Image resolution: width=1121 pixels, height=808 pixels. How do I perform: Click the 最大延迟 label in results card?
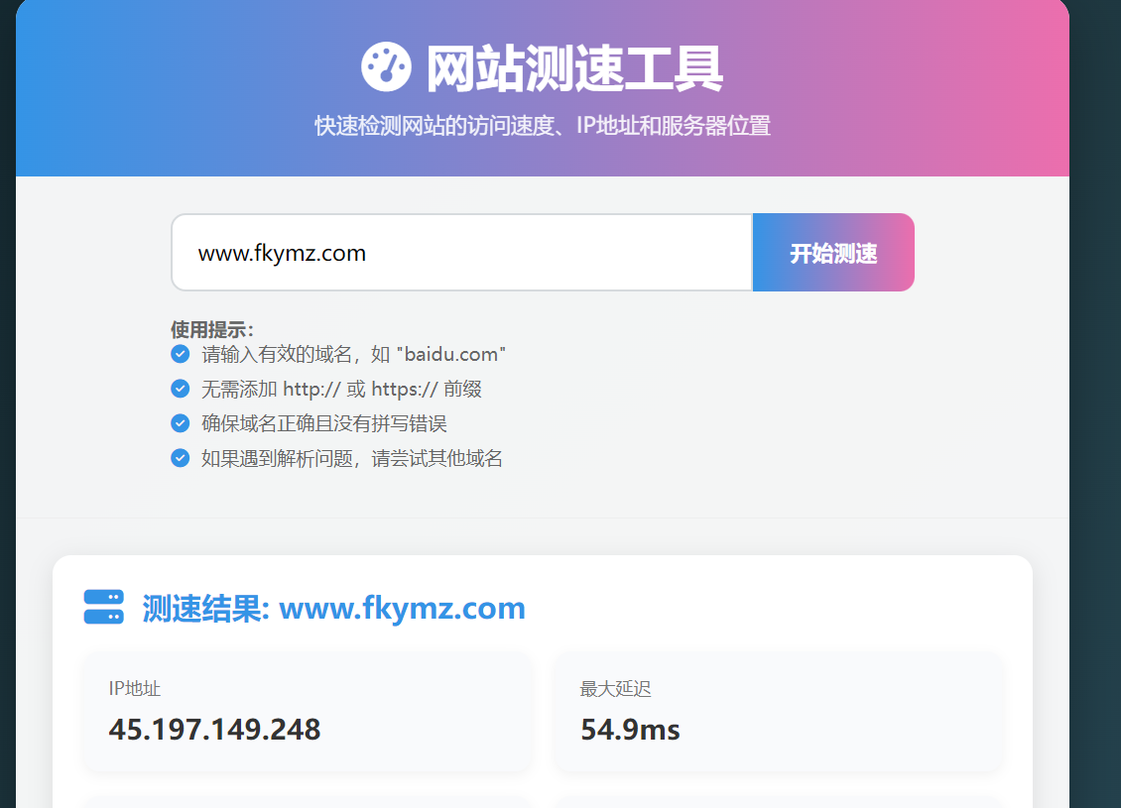[615, 689]
